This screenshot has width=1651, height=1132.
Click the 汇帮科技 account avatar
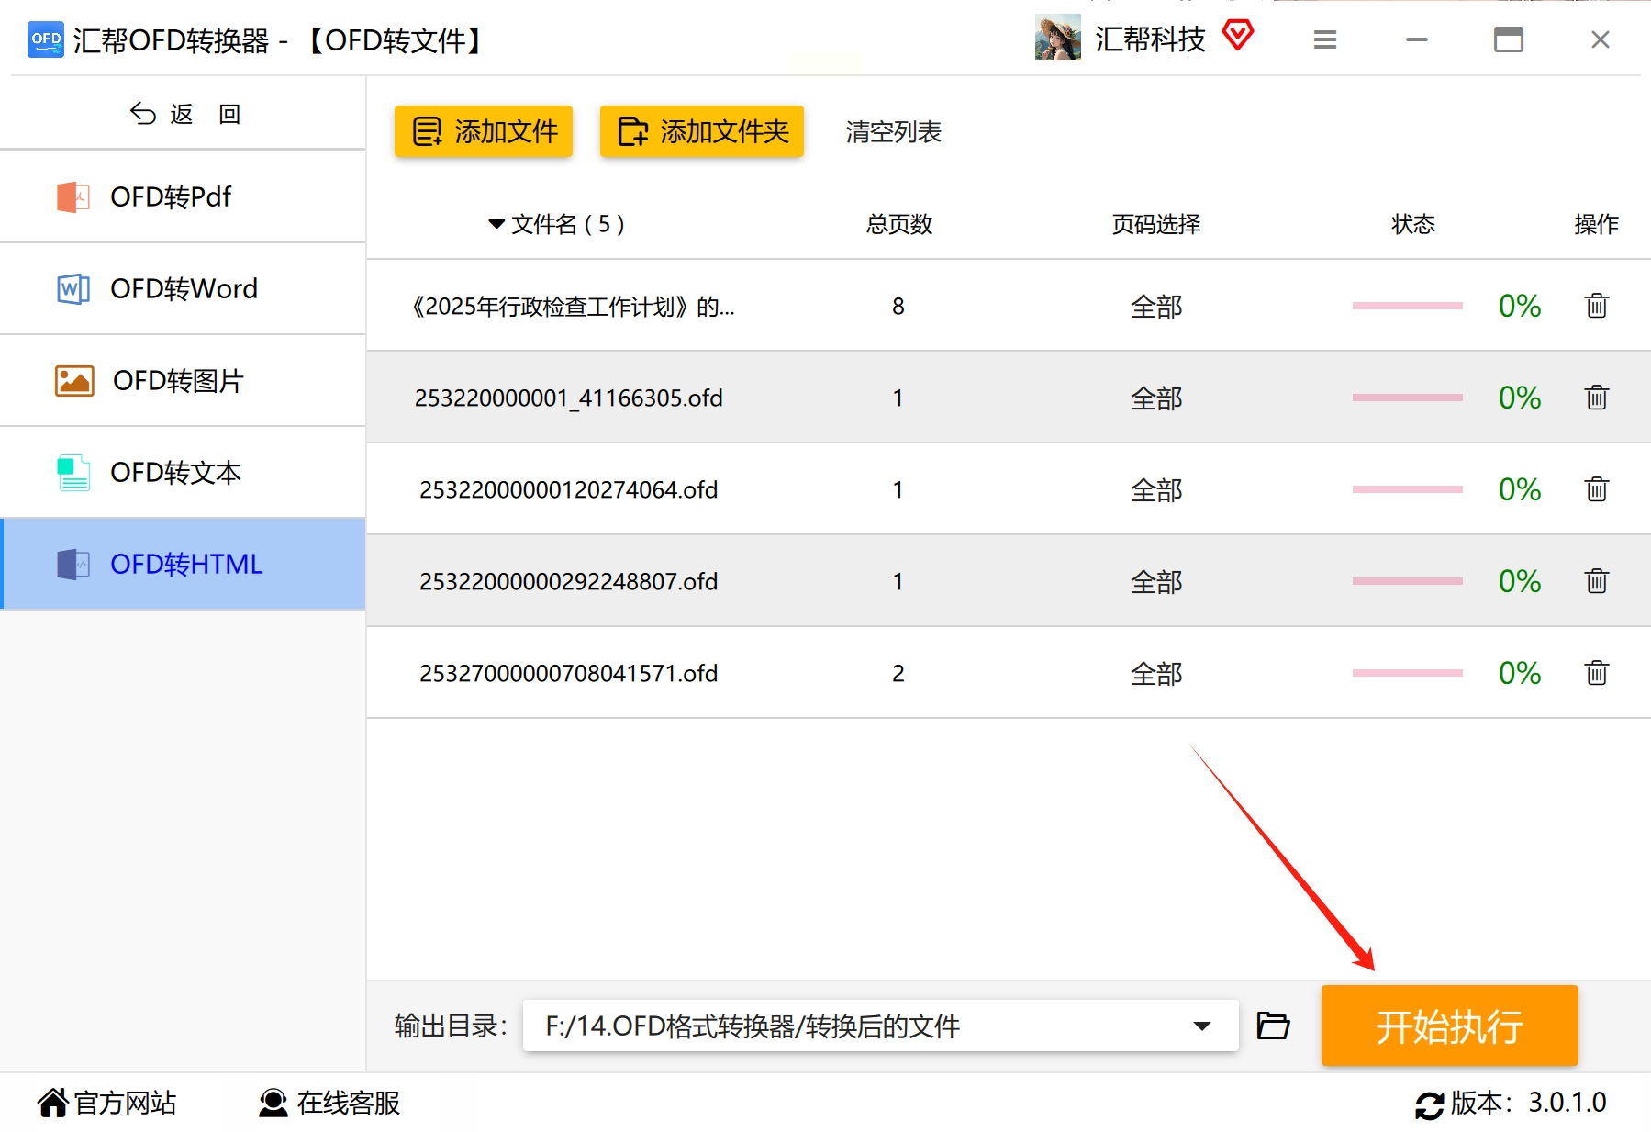tap(1057, 39)
